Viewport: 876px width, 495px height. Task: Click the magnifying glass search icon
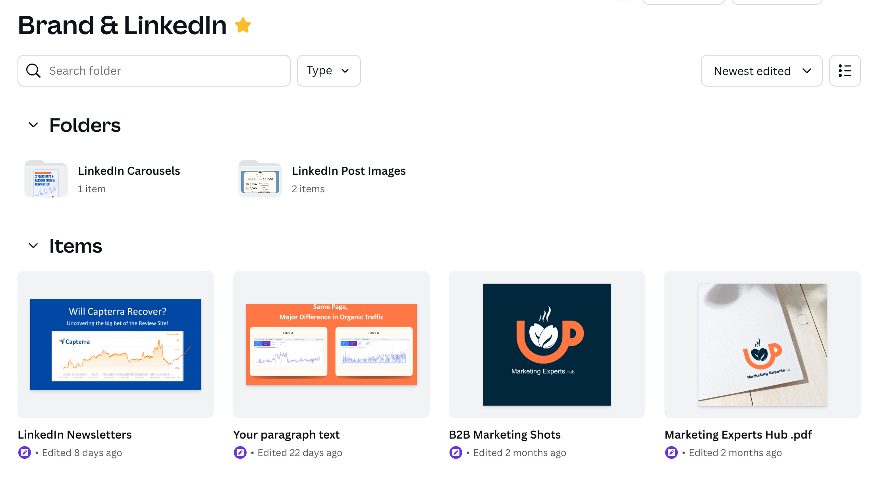[x=33, y=71]
